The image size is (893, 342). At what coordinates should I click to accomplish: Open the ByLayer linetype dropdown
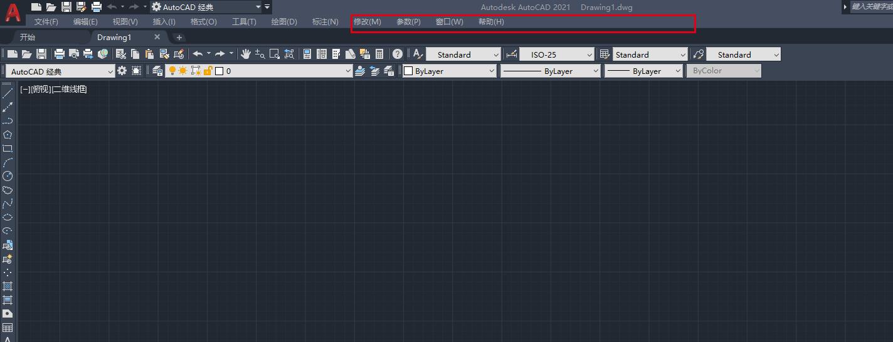(551, 71)
